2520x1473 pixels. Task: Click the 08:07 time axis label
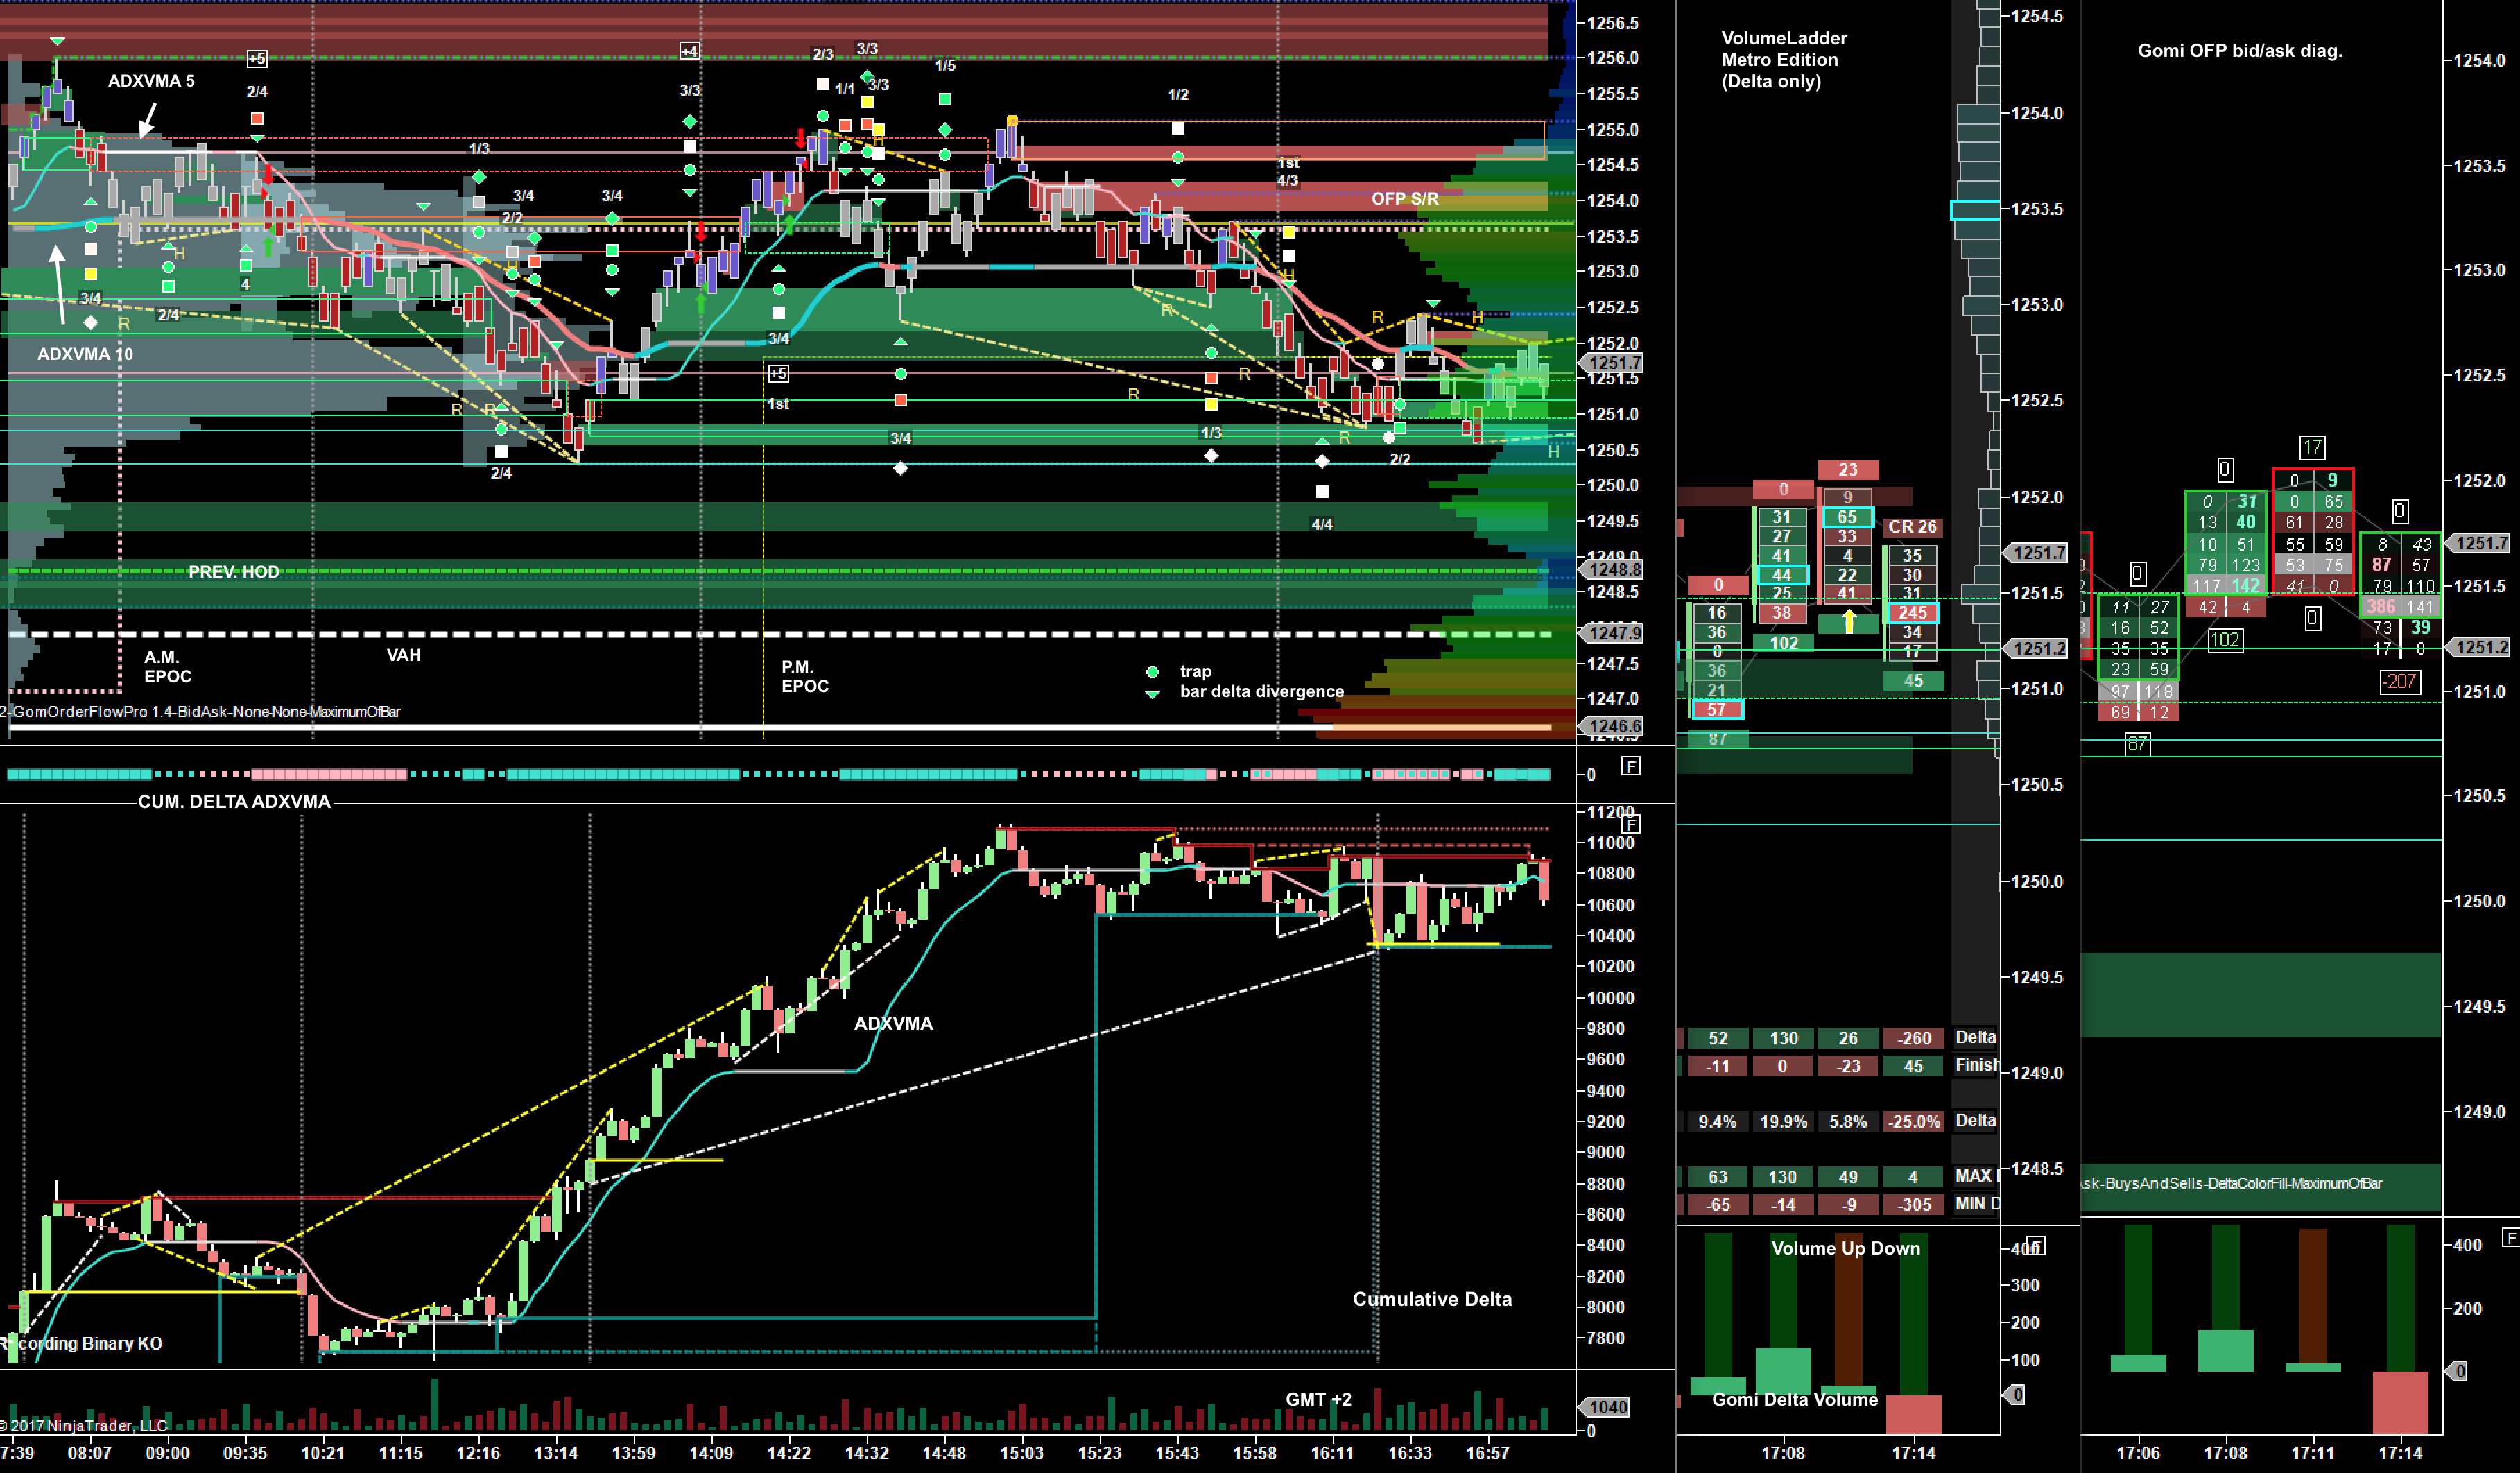click(89, 1453)
